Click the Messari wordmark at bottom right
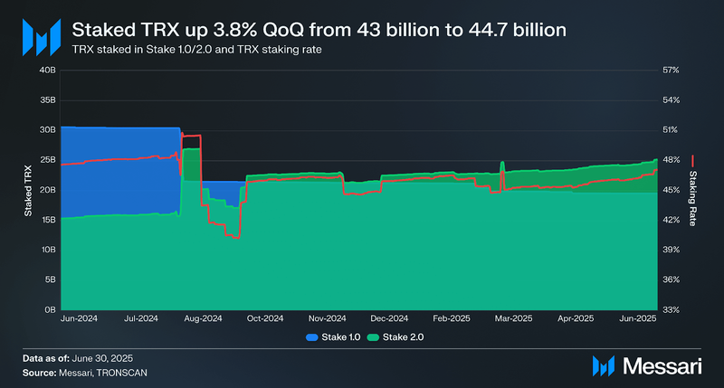 [x=662, y=366]
